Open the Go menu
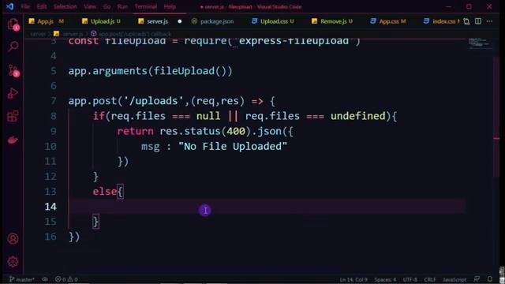This screenshot has width=505, height=284. coord(107,7)
